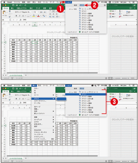Switch to page layout view icon in top screenshot
Viewport: 138px width, 163px height.
tap(110, 78)
